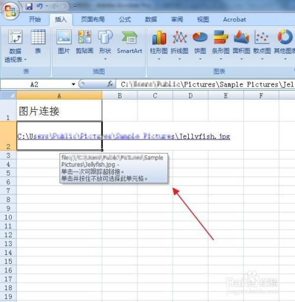Open the Home (开始) tab

(x=35, y=19)
